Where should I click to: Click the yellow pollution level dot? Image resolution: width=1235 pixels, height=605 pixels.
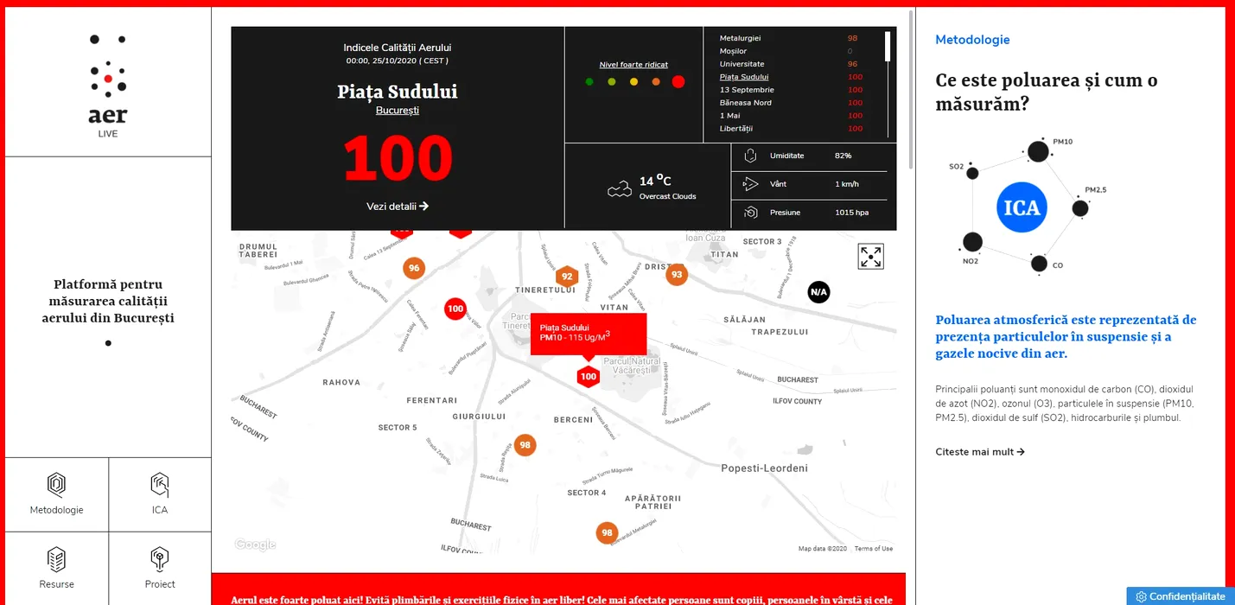pyautogui.click(x=633, y=82)
